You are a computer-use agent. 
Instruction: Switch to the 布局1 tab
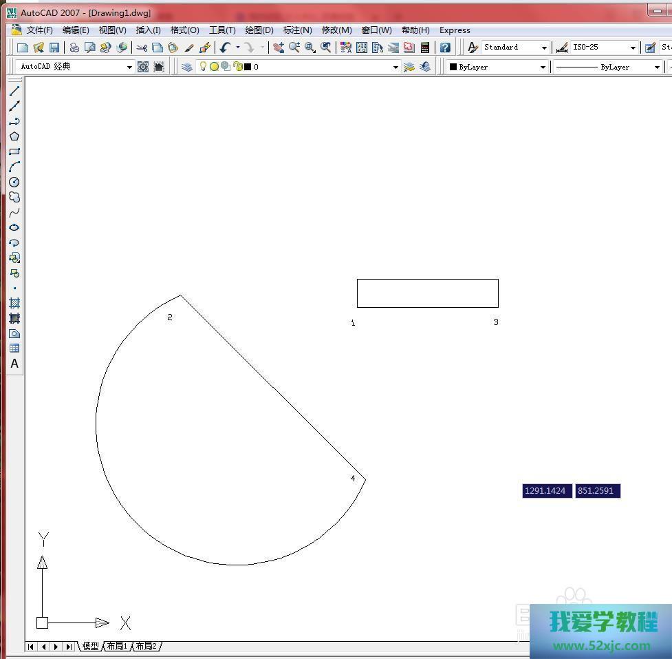pos(117,646)
